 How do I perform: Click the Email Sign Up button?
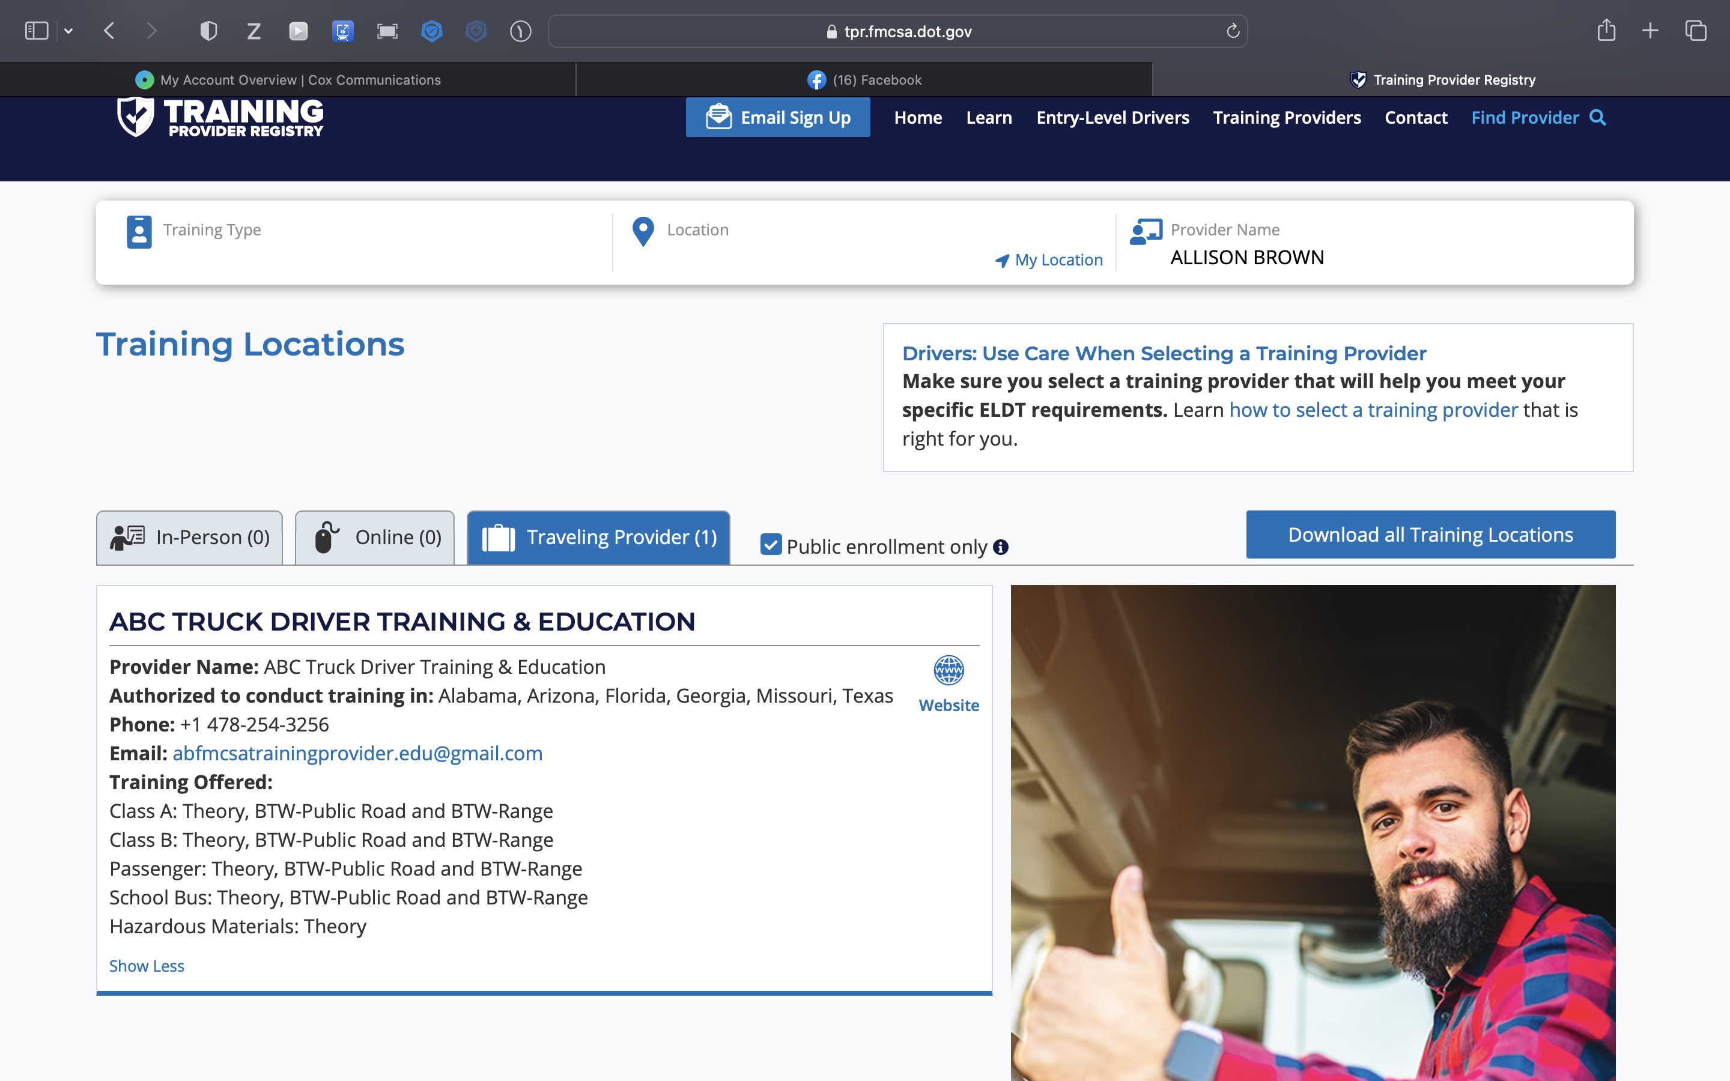pyautogui.click(x=778, y=118)
